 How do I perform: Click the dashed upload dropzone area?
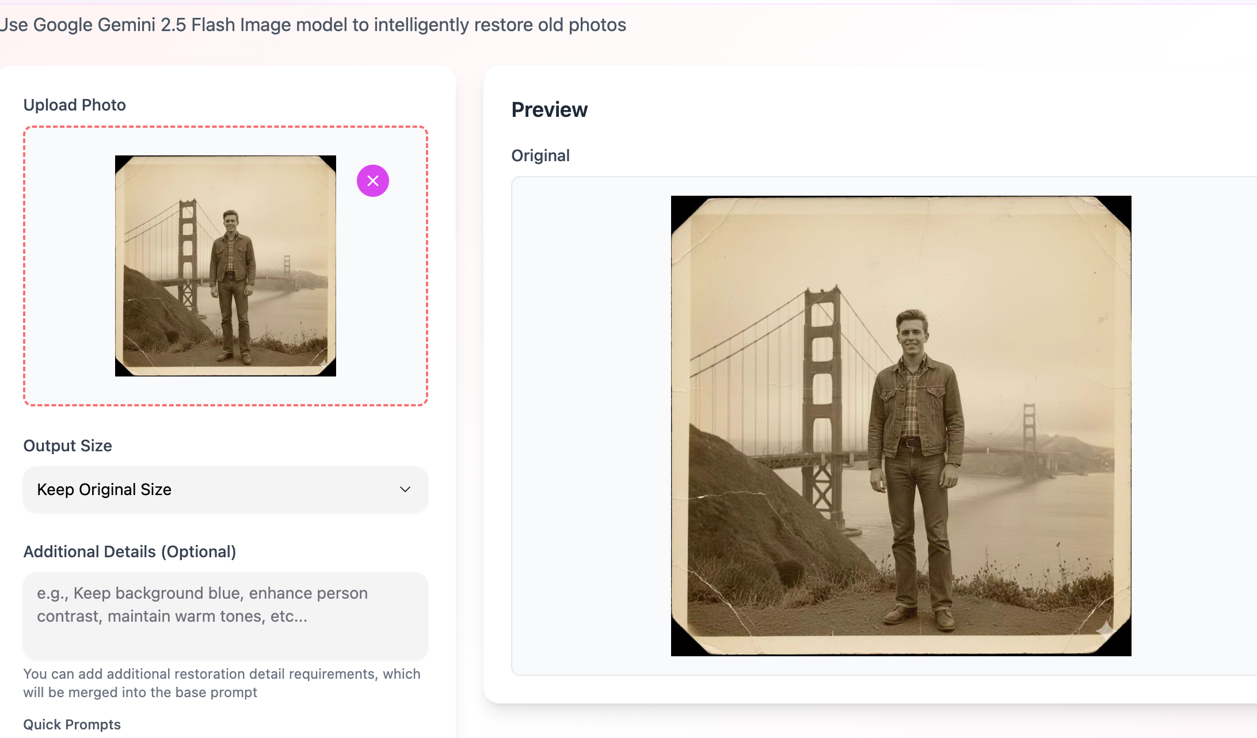pyautogui.click(x=69, y=265)
